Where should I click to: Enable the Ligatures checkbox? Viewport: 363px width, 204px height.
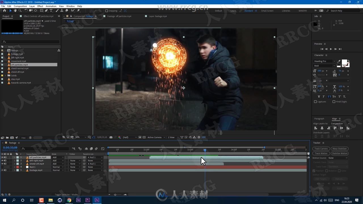coord(315,102)
